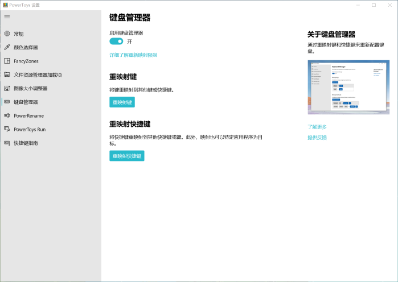This screenshot has width=398, height=282.
Task: Select 键盘管理器 in the sidebar
Action: click(51, 102)
